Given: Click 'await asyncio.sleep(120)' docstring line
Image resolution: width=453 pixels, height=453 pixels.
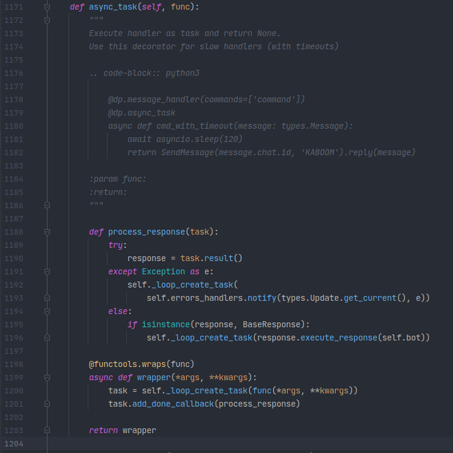Looking at the screenshot, I should pos(185,140).
